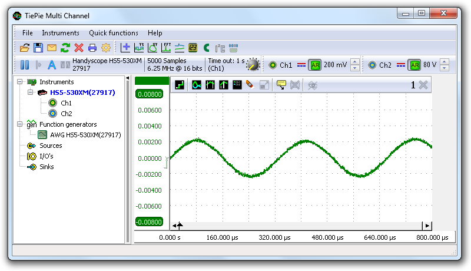Click the multimeter 123 display icon
This screenshot has height=271, width=471.
(193, 48)
